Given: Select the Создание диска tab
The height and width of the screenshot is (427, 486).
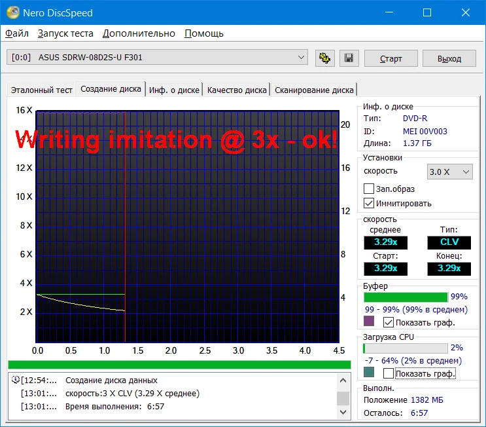Looking at the screenshot, I should point(111,89).
